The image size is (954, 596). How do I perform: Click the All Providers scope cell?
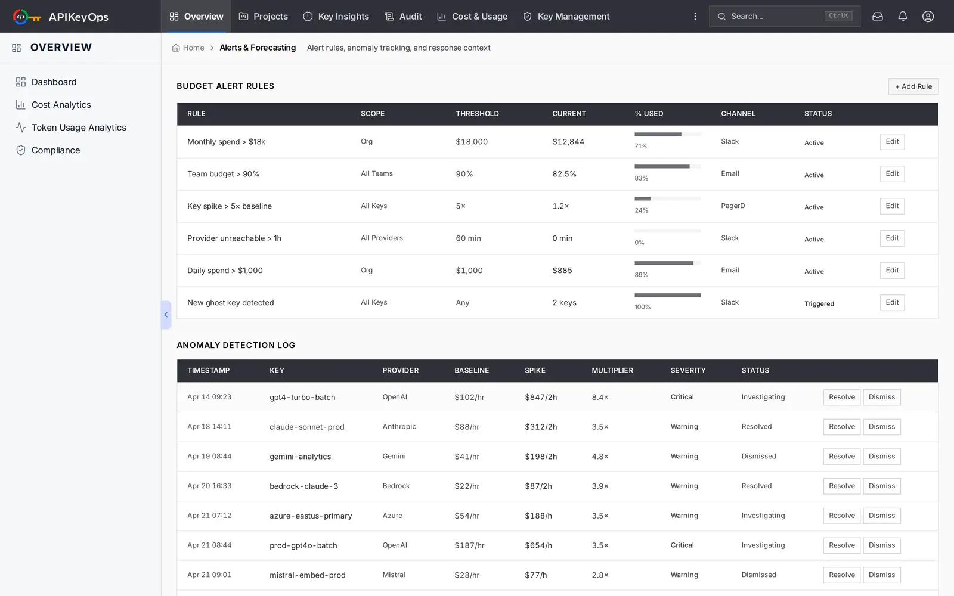tap(382, 238)
